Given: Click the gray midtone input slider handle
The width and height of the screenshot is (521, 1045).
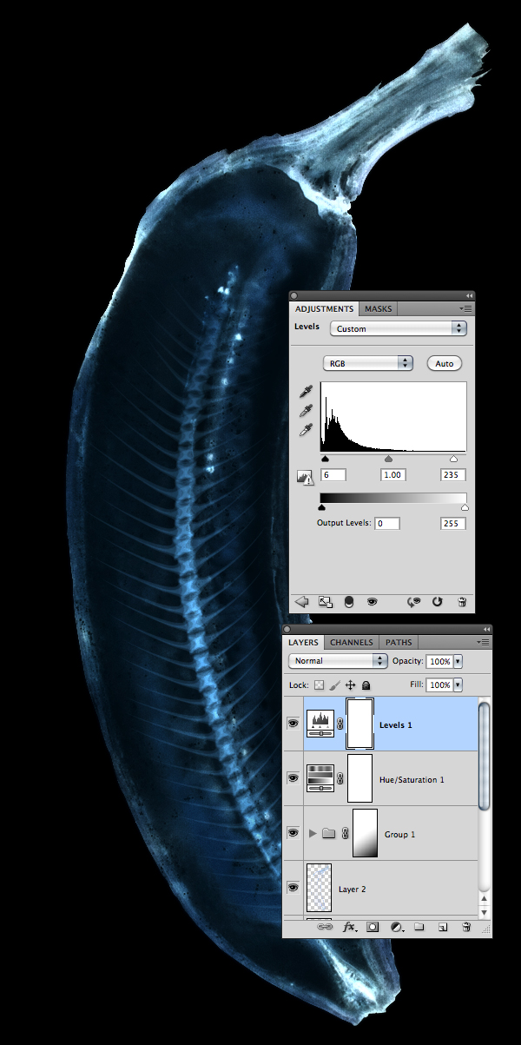Looking at the screenshot, I should [388, 458].
